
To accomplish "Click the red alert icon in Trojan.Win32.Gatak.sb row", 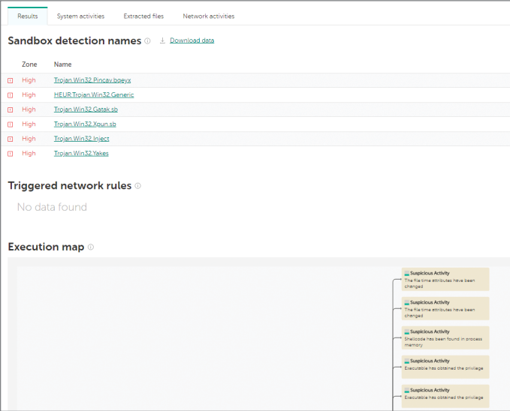I will coord(11,109).
